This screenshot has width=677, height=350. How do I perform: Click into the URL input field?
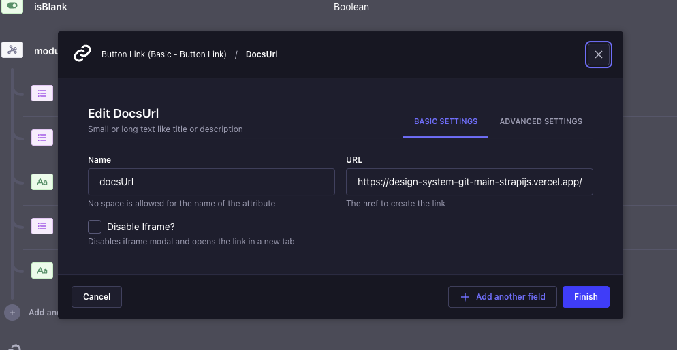click(x=469, y=182)
